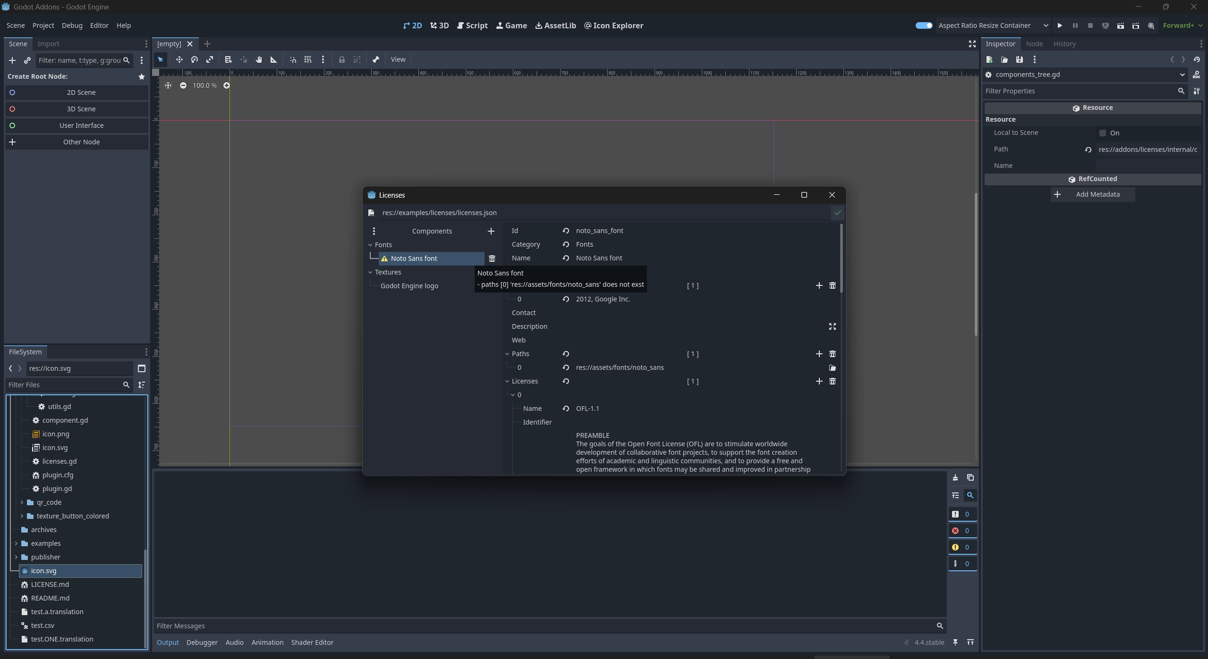Open skeleton options bone icon

(375, 59)
